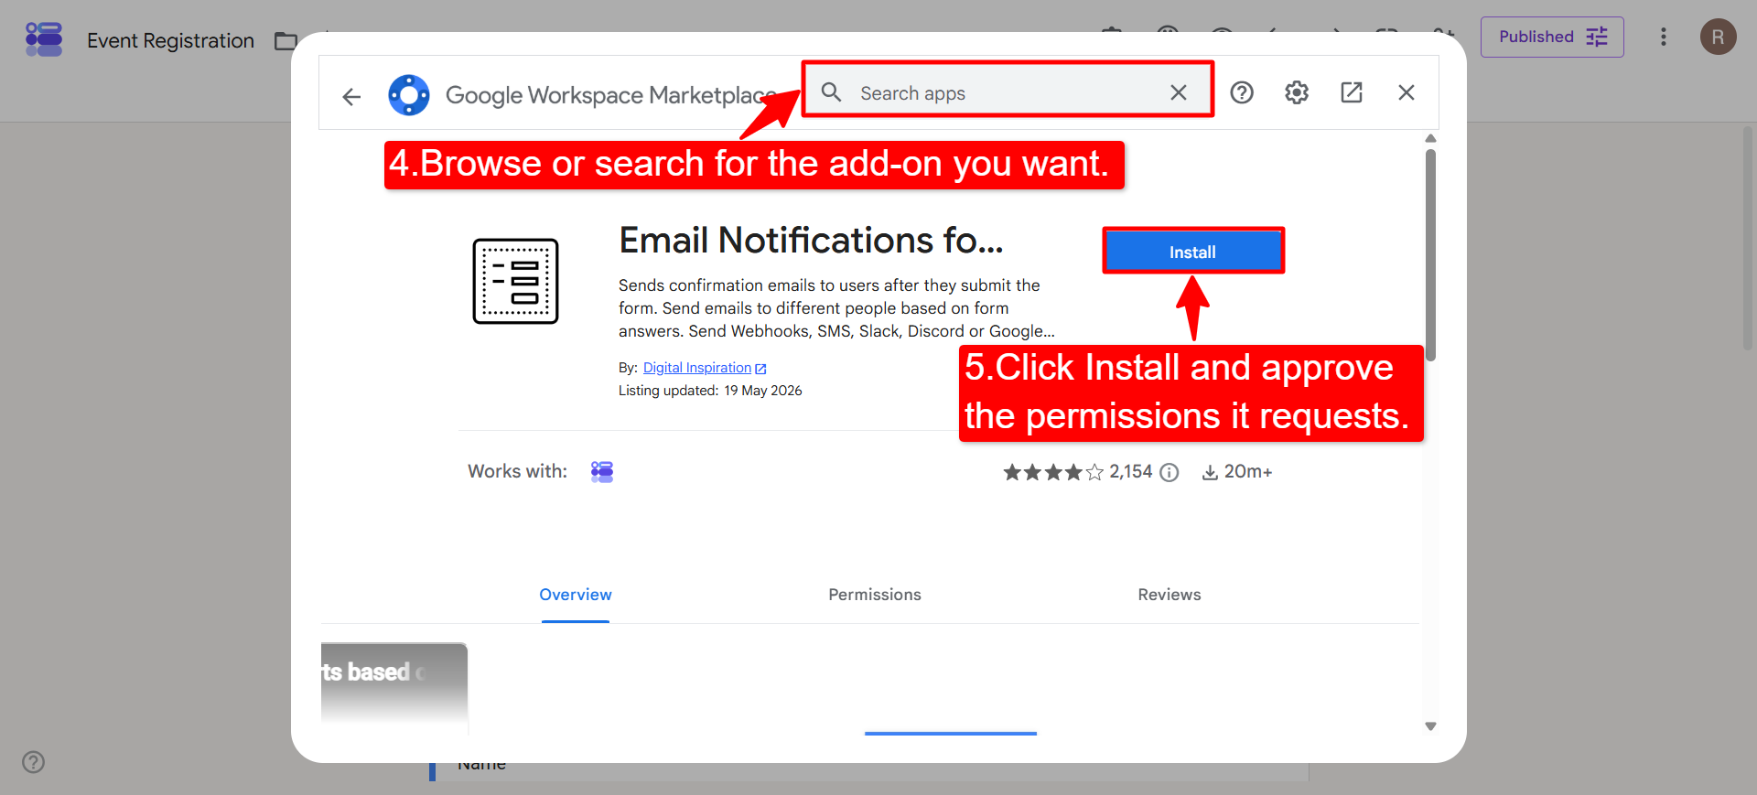Install the Email Notifications add-on
Image resolution: width=1757 pixels, height=795 pixels.
(1193, 252)
